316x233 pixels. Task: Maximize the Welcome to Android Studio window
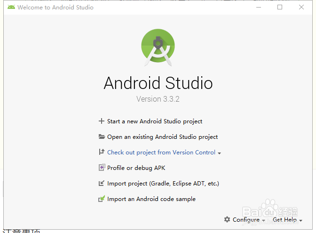coord(280,7)
